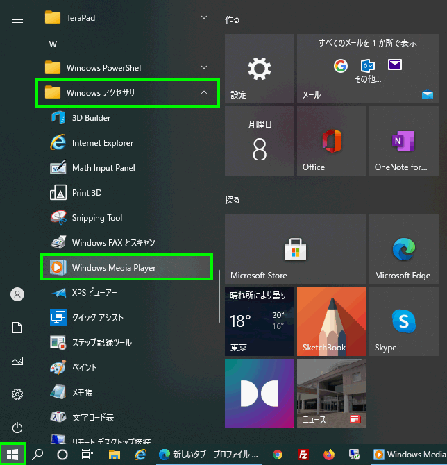The height and width of the screenshot is (465, 447).
Task: Open リモート デスクトップ接続 entry
Action: 126,438
